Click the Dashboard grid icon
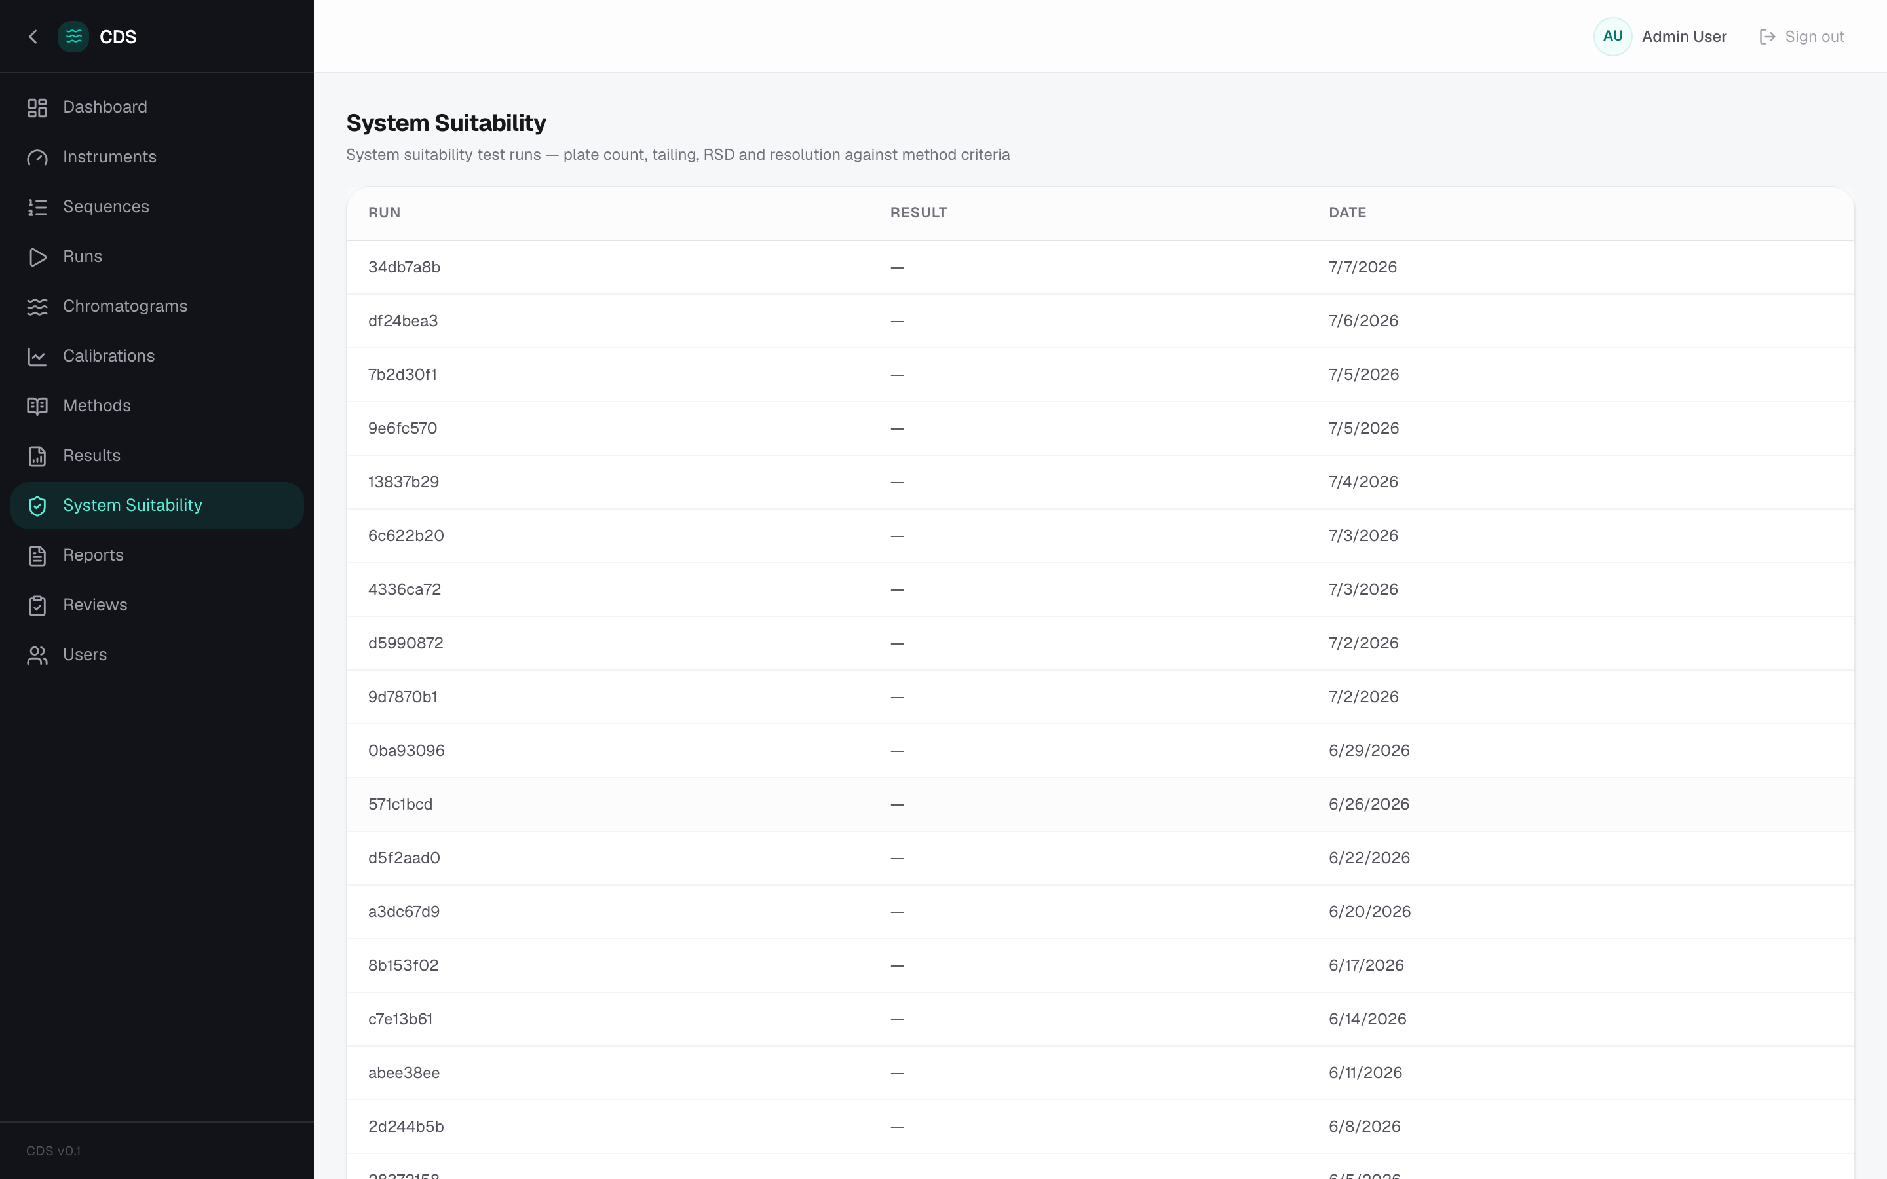Screen dimensions: 1887x1179 click(x=37, y=107)
